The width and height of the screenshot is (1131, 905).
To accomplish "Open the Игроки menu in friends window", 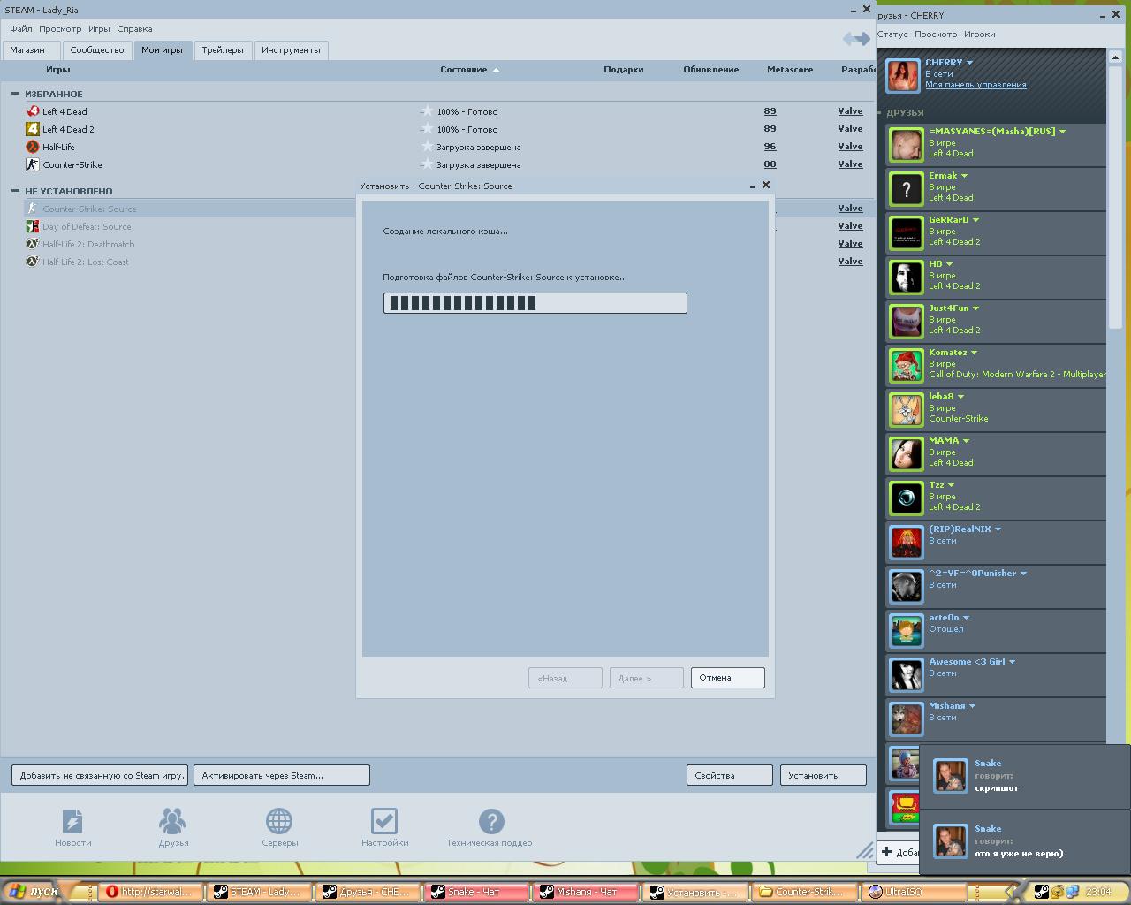I will (x=979, y=34).
